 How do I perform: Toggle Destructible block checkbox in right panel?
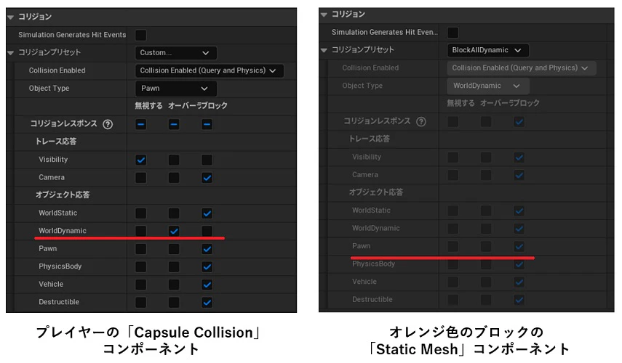(519, 300)
